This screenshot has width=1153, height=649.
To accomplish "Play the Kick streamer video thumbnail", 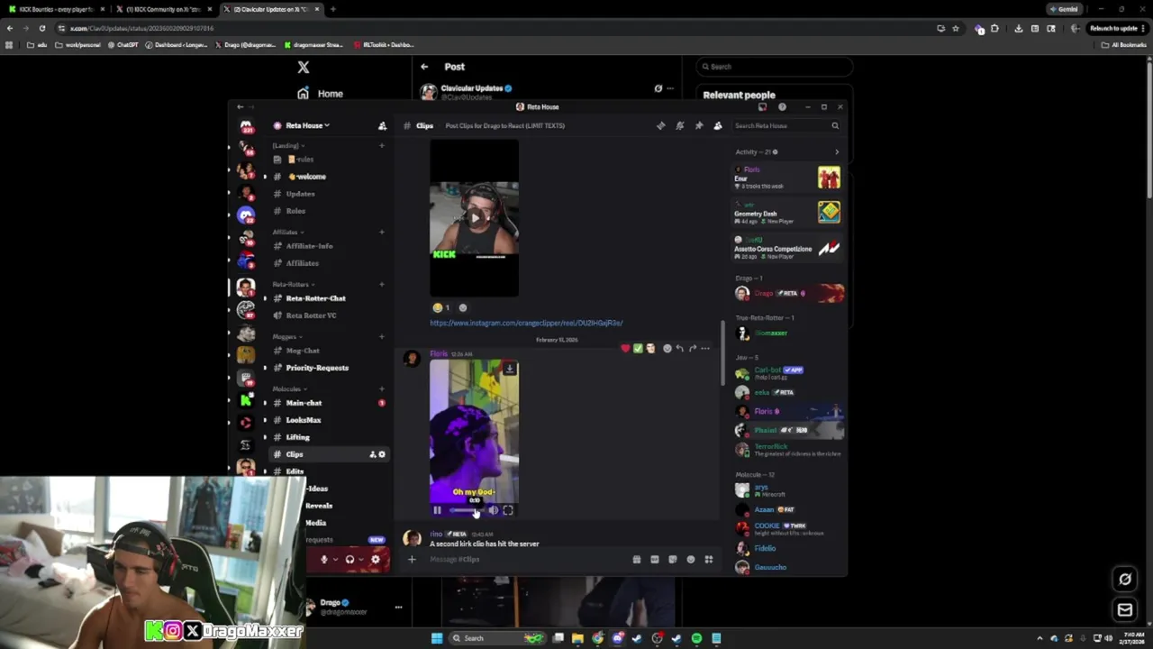I will (x=475, y=217).
